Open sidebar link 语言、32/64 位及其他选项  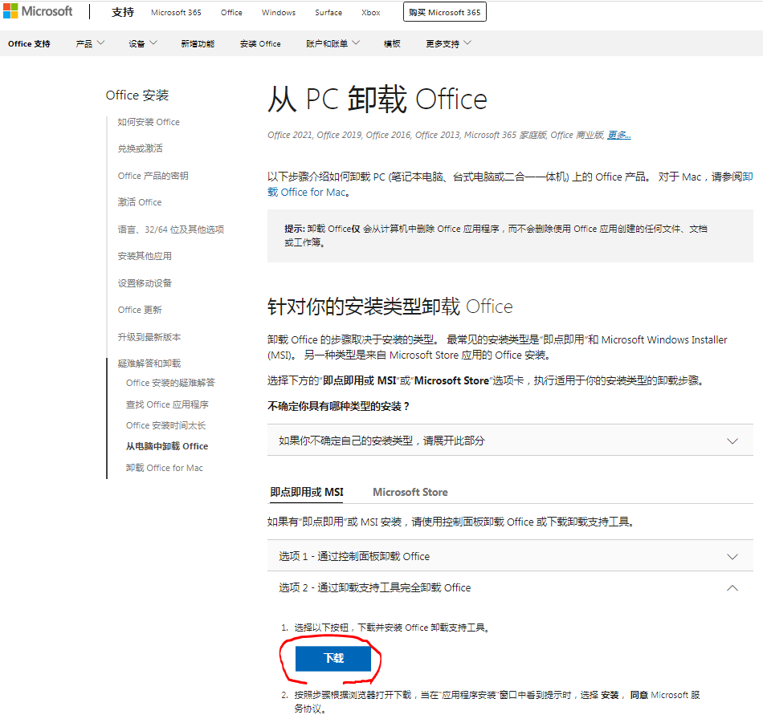click(171, 229)
